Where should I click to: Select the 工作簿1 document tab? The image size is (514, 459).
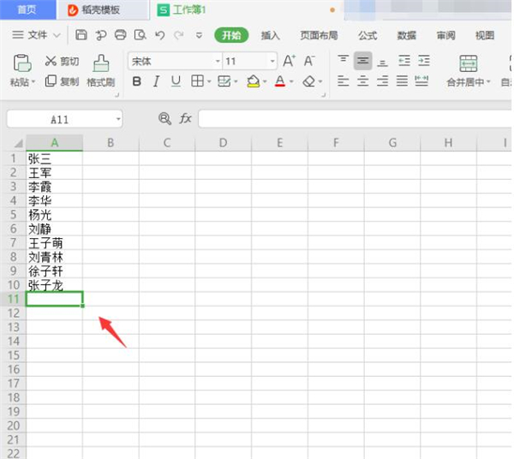(246, 9)
